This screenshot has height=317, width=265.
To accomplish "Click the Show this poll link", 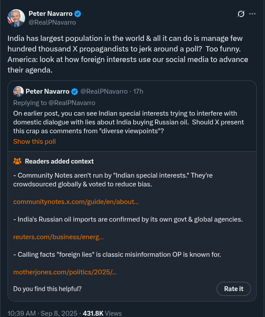I will [34, 142].
